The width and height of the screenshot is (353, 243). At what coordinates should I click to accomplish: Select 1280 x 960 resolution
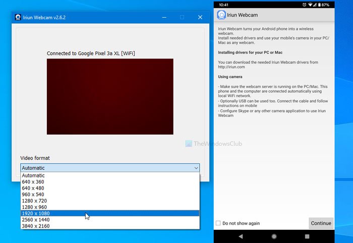(110, 207)
